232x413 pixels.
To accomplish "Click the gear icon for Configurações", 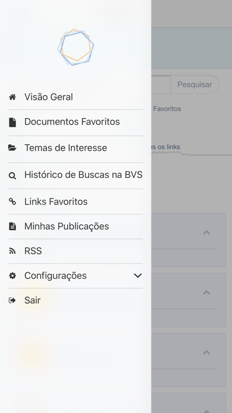I will (12, 276).
